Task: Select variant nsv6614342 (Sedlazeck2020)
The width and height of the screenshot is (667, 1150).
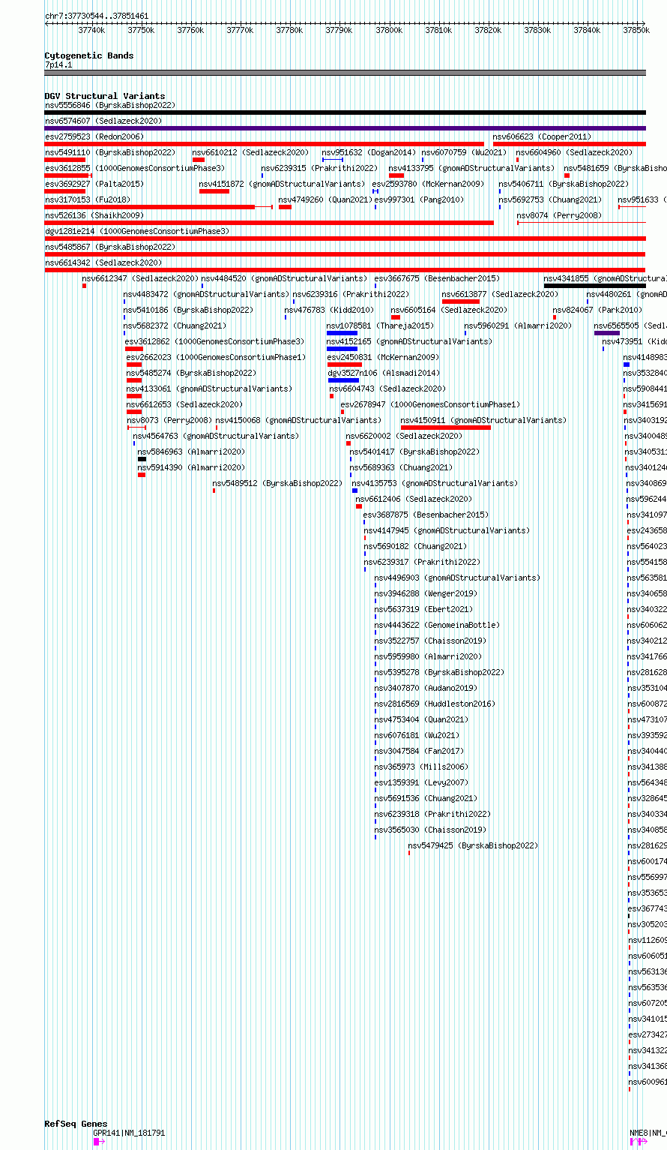Action: [x=103, y=263]
